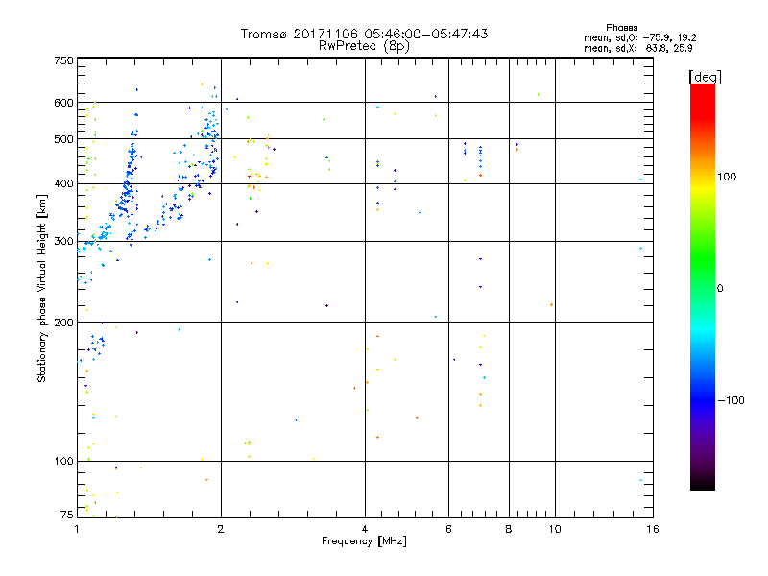Click the y-axis label '750'
This screenshot has width=768, height=576.
coord(63,60)
